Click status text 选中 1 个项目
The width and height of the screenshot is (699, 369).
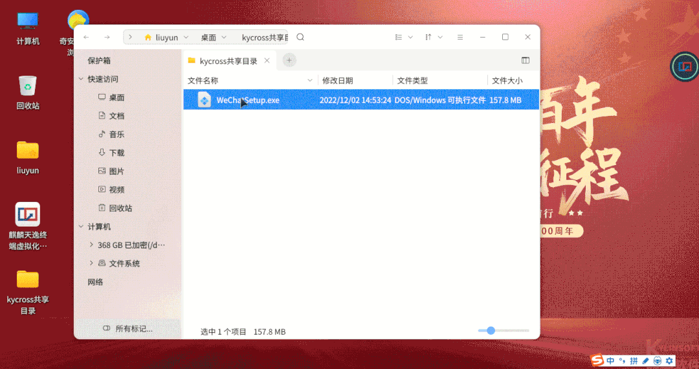pos(223,332)
